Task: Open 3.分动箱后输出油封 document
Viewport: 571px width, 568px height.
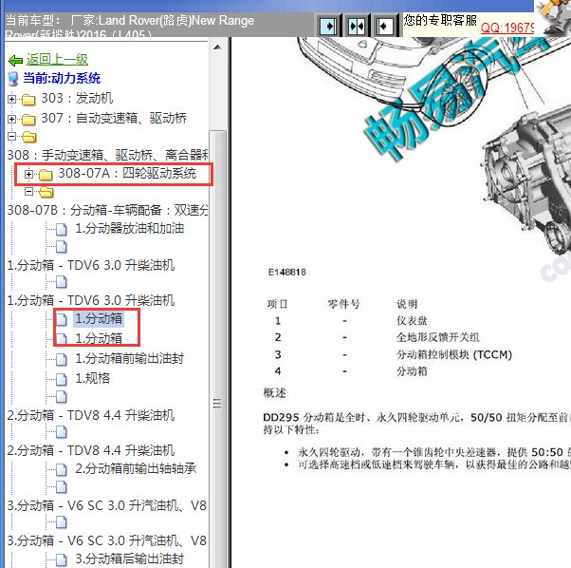Action: click(129, 559)
